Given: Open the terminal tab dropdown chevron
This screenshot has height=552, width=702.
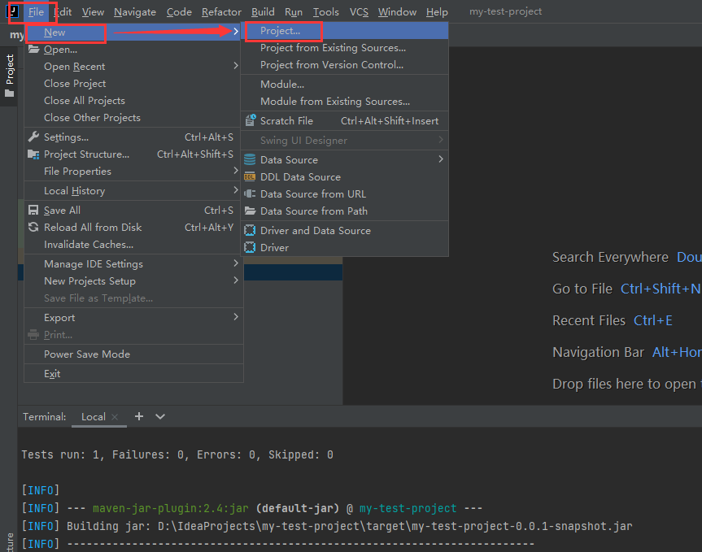Looking at the screenshot, I should click(x=159, y=416).
